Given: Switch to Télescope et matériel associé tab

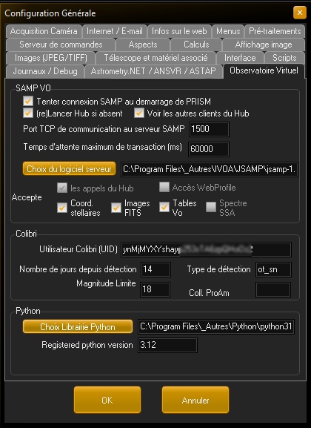Looking at the screenshot, I should click(155, 58).
